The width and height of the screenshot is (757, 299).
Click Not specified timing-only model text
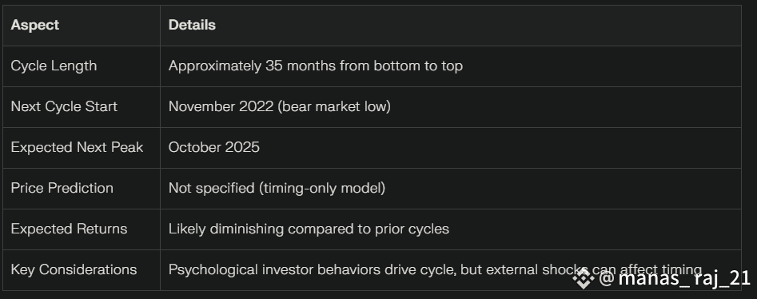pos(277,188)
